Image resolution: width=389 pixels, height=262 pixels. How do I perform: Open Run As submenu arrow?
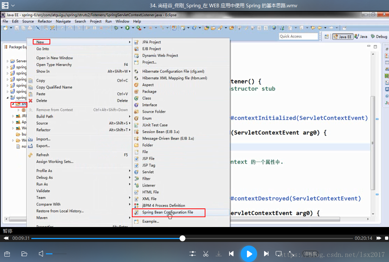point(130,184)
